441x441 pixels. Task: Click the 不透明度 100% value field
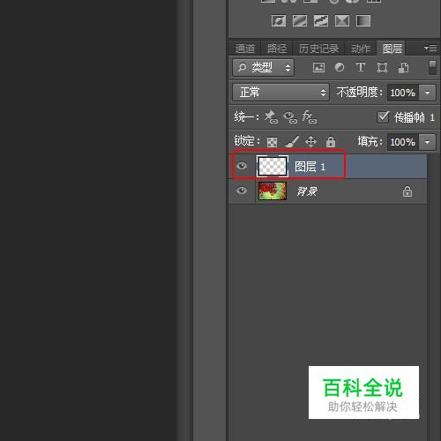[403, 93]
